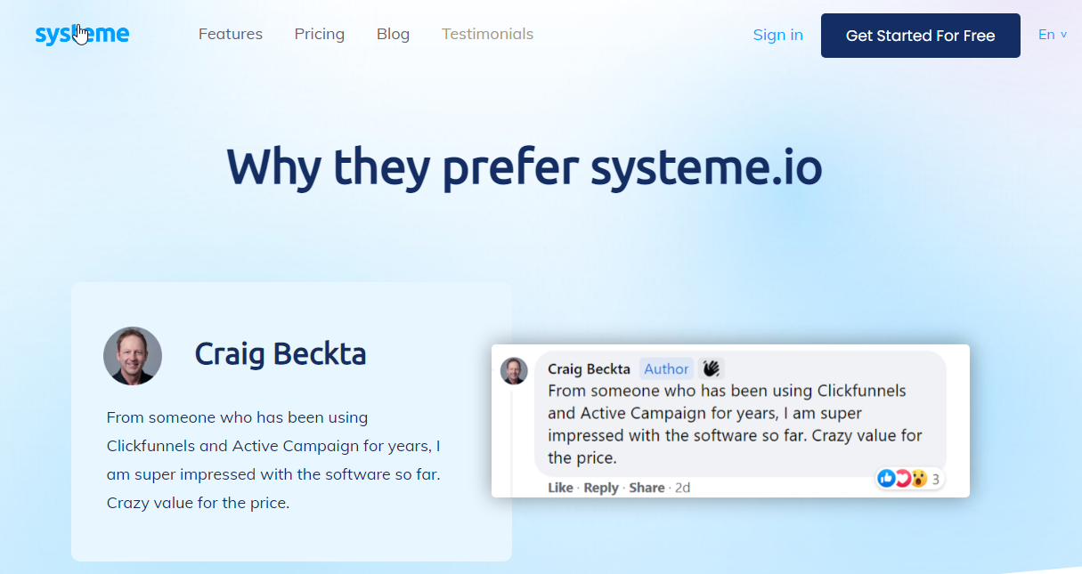Click the small avatar in Facebook comment
The height and width of the screenshot is (574, 1082).
(514, 370)
